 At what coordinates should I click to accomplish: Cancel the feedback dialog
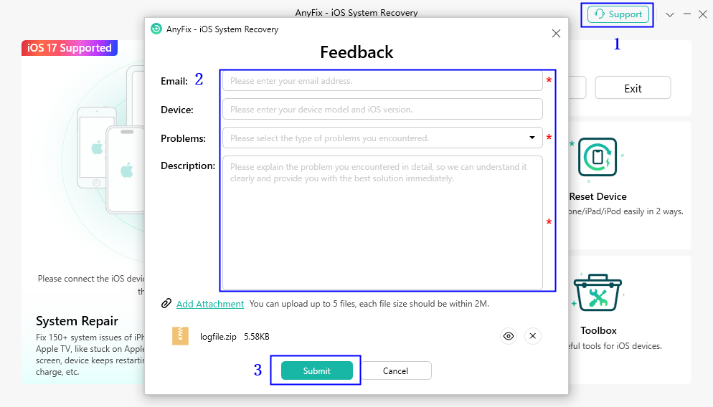point(396,370)
